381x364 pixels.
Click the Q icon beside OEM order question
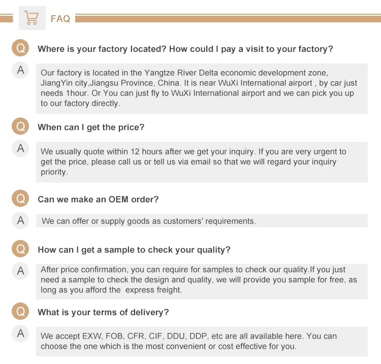tap(20, 199)
